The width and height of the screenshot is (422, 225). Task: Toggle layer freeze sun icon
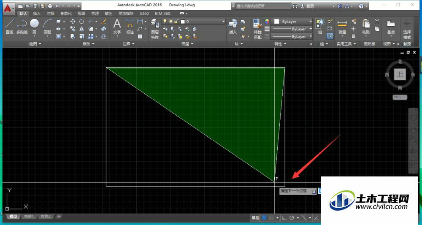pyautogui.click(x=170, y=21)
